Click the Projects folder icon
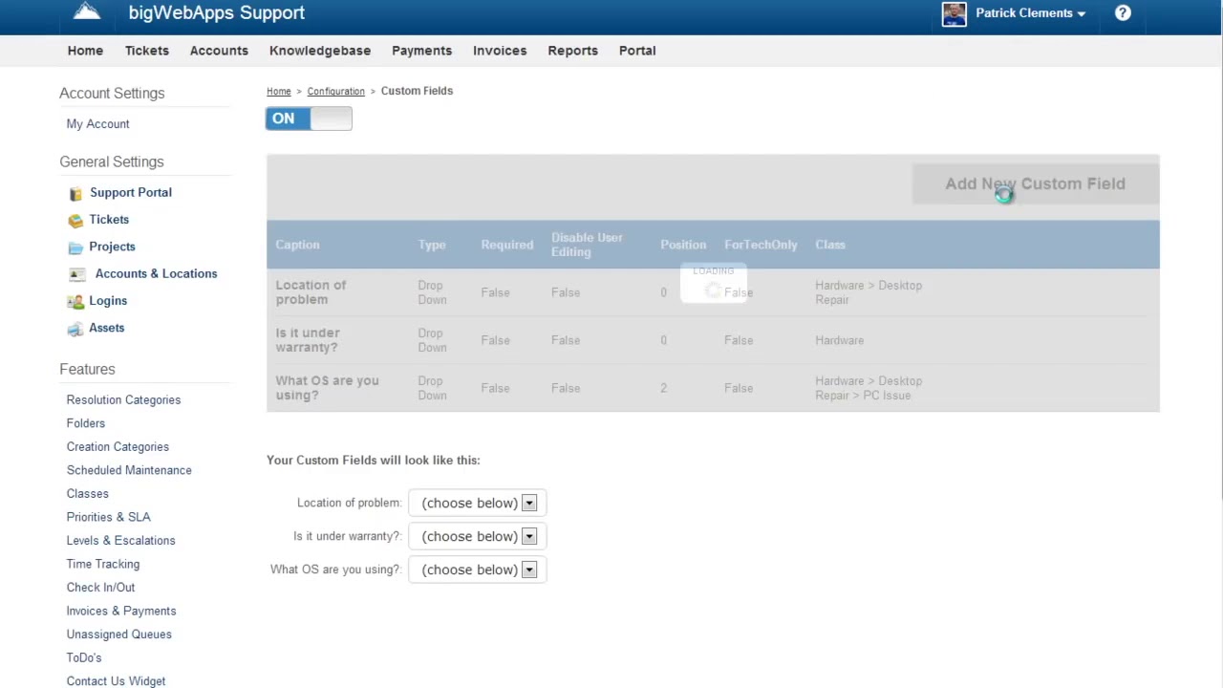The width and height of the screenshot is (1223, 688). coord(75,247)
